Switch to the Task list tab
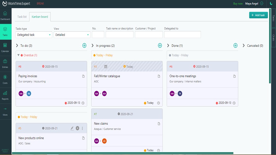 tap(22, 17)
